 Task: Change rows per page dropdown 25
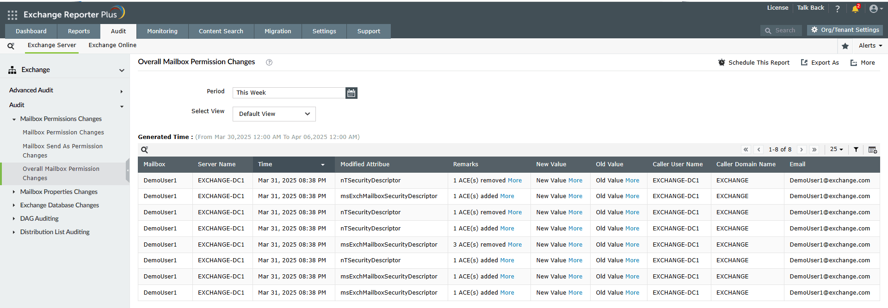pyautogui.click(x=836, y=149)
